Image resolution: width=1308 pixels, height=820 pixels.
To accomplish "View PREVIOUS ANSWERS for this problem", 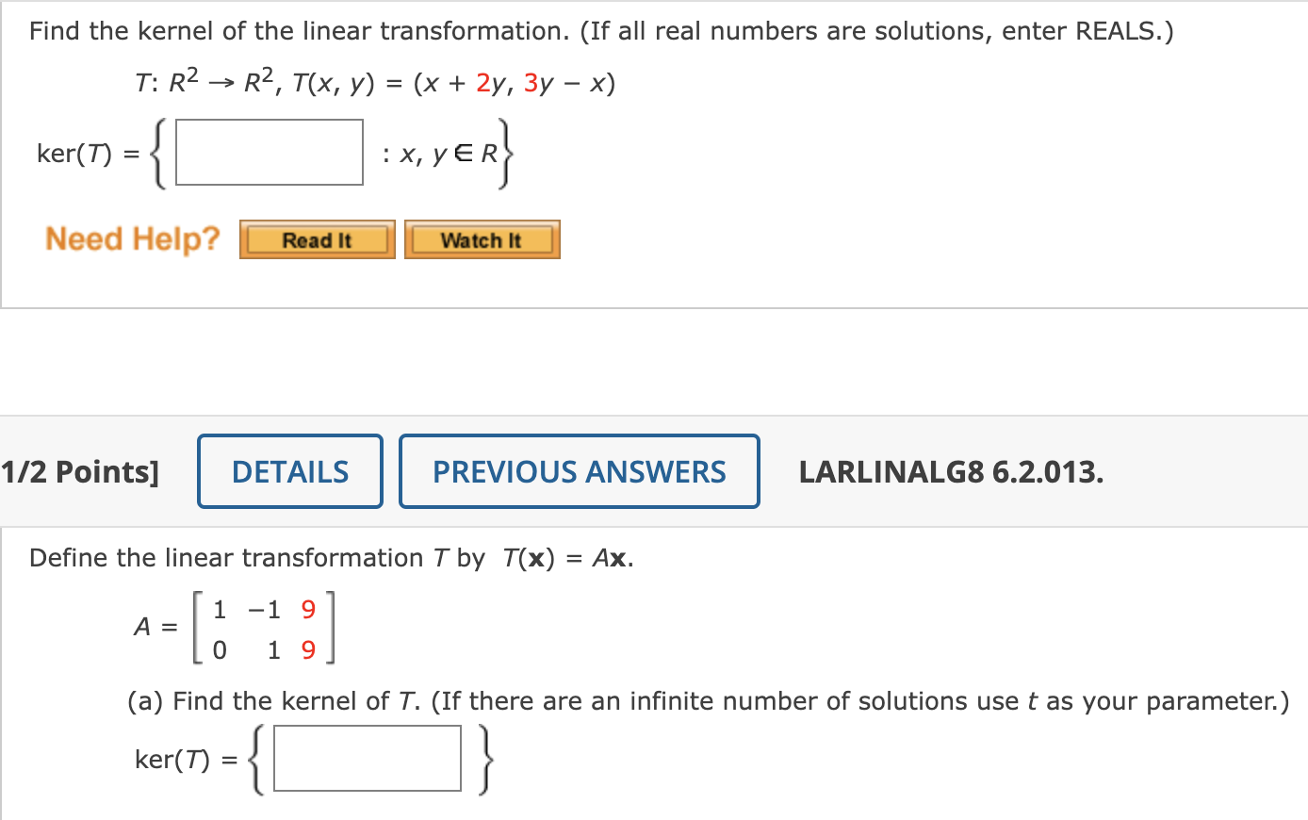I will point(579,470).
